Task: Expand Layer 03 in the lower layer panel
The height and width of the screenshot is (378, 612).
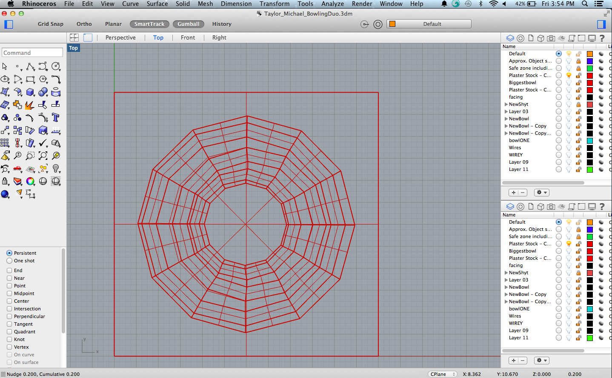Action: click(506, 280)
